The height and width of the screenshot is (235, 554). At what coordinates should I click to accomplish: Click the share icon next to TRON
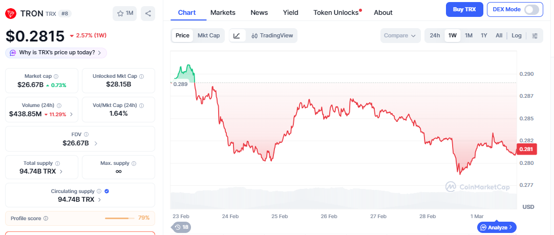(x=147, y=13)
